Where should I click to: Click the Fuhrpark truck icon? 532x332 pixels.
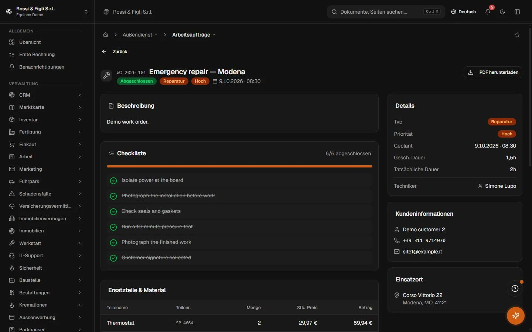(x=12, y=181)
